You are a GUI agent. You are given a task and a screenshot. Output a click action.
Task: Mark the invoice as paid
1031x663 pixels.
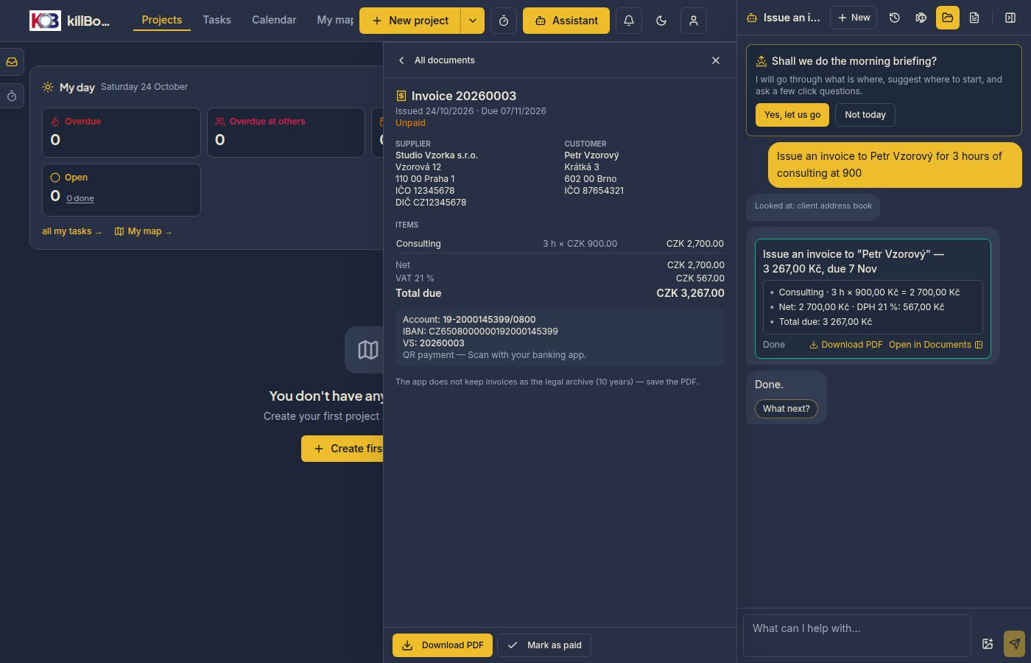coord(544,645)
